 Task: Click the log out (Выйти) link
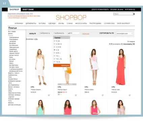click(120, 9)
